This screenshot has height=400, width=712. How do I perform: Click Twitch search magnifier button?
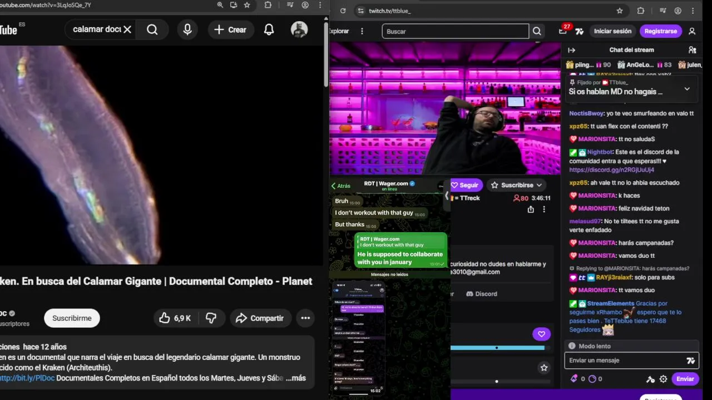537,31
